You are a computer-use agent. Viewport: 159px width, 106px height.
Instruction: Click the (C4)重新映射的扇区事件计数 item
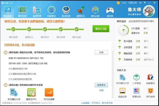click(22, 74)
